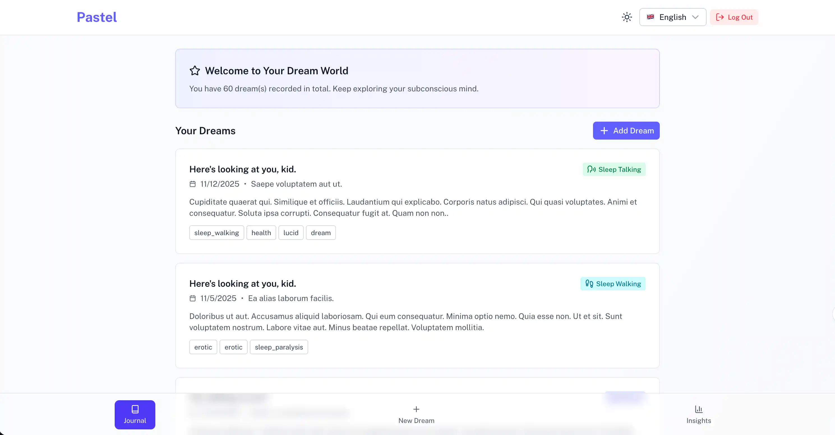Switch to the Journal tab
Screen dimensions: 835x435
[135, 415]
